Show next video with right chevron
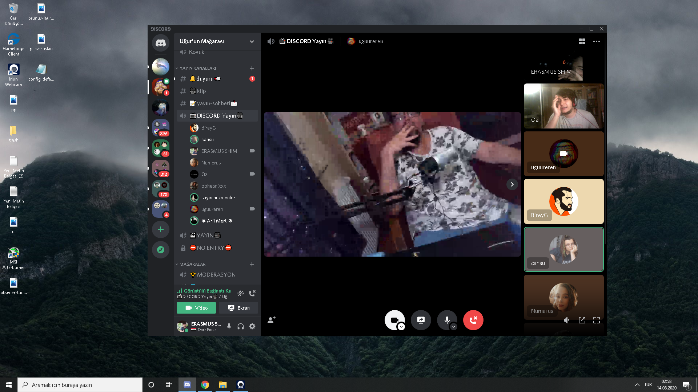 click(x=512, y=184)
